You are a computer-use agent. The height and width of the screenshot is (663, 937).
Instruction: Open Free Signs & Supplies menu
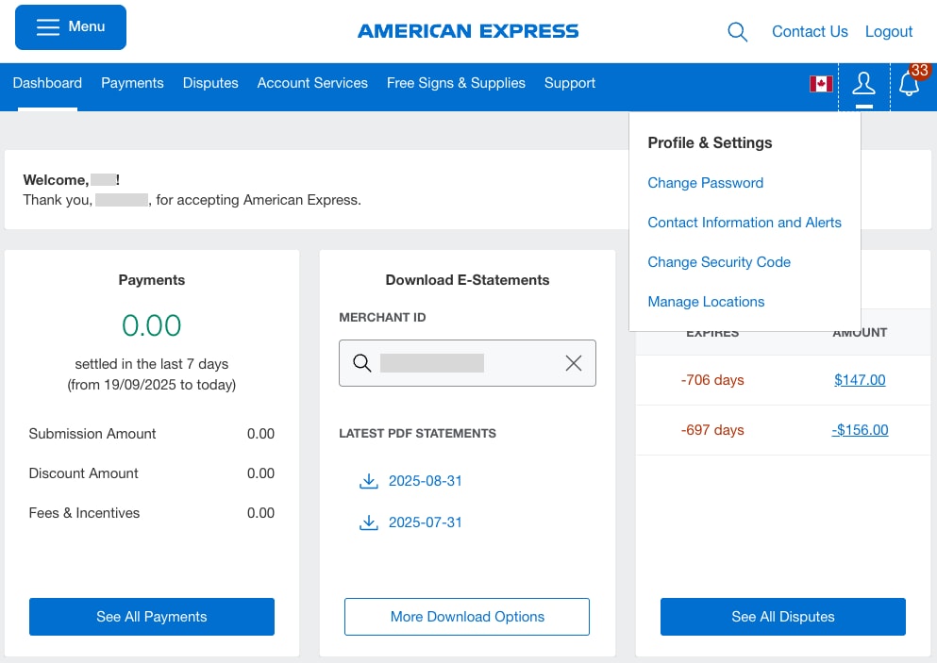(x=456, y=83)
